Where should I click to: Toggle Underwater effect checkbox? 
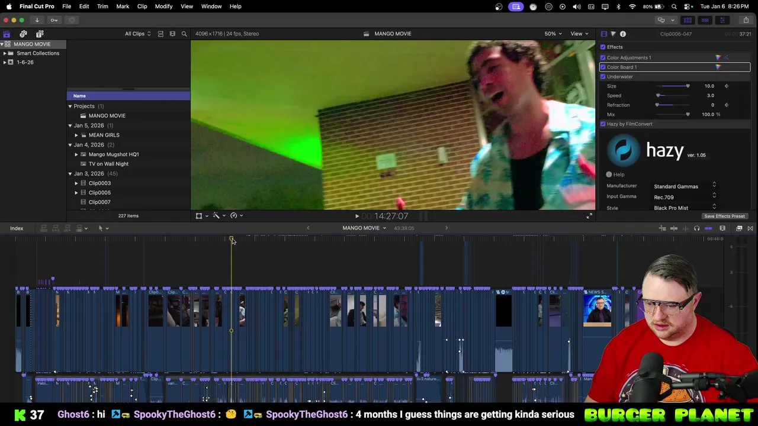coord(603,76)
